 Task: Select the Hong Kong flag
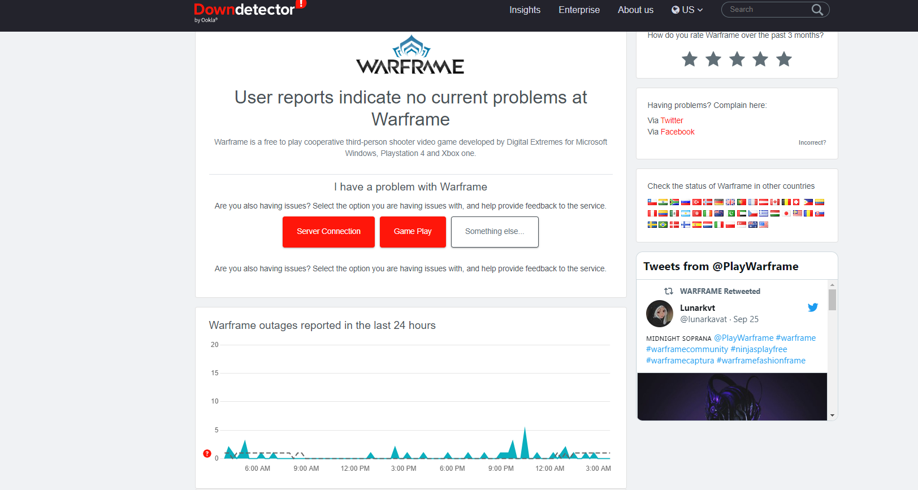point(697,213)
